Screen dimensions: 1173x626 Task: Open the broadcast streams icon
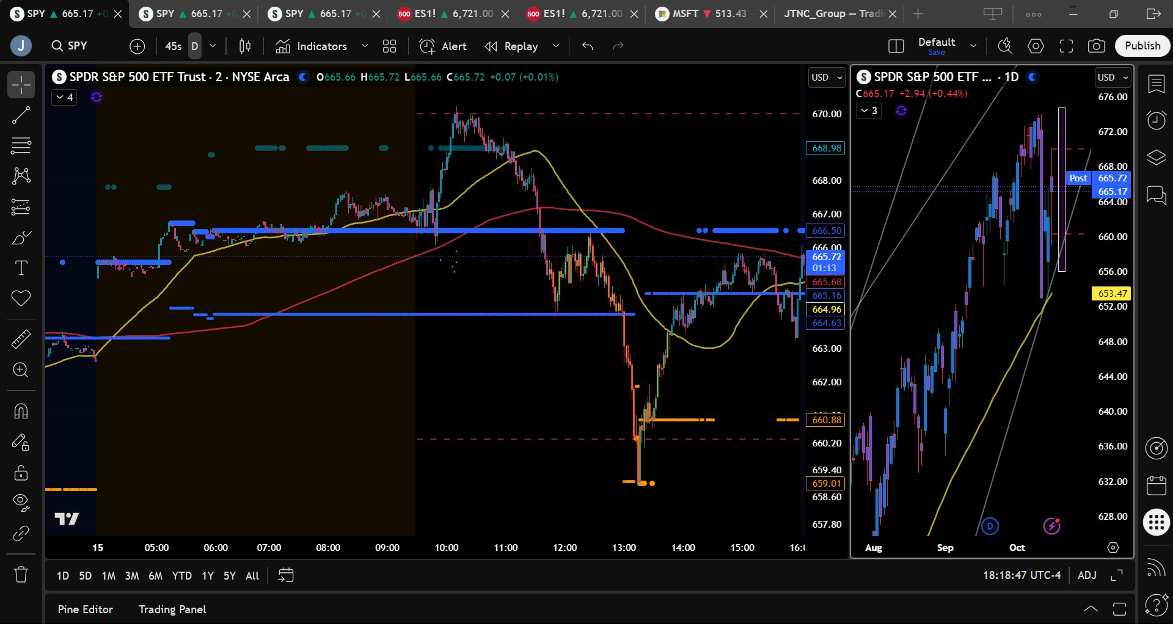click(1156, 568)
